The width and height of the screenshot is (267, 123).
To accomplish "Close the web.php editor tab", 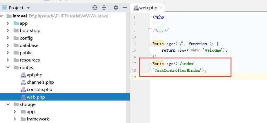I will point(161,8).
